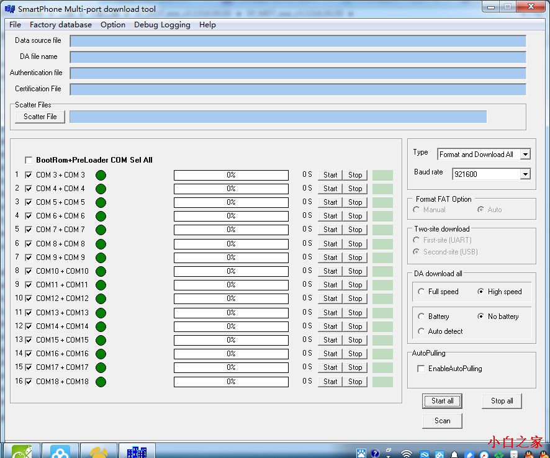Open the multi-port tool taskbar icon with blue buildings
This screenshot has height=458, width=550.
click(x=137, y=452)
